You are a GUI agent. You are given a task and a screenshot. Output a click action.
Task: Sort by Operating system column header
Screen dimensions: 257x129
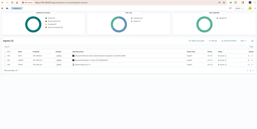coord(78,52)
